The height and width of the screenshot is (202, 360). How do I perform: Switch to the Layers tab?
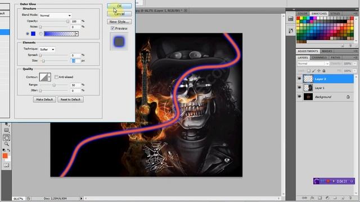click(x=303, y=57)
